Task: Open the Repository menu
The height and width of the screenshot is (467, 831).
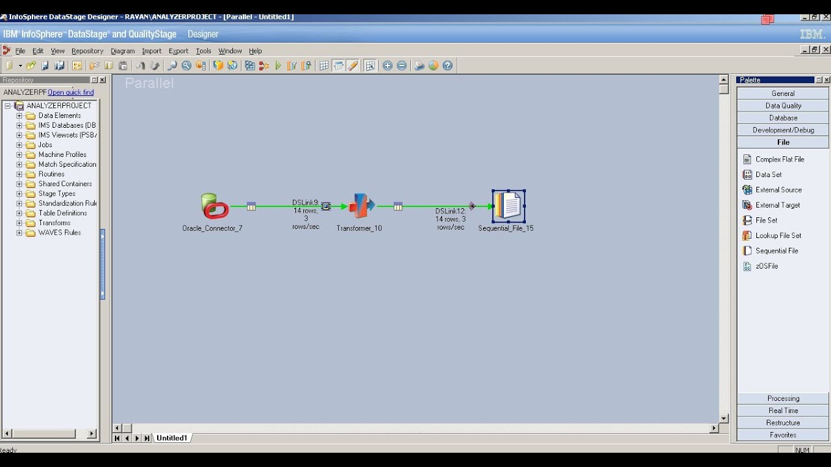Action: point(88,51)
